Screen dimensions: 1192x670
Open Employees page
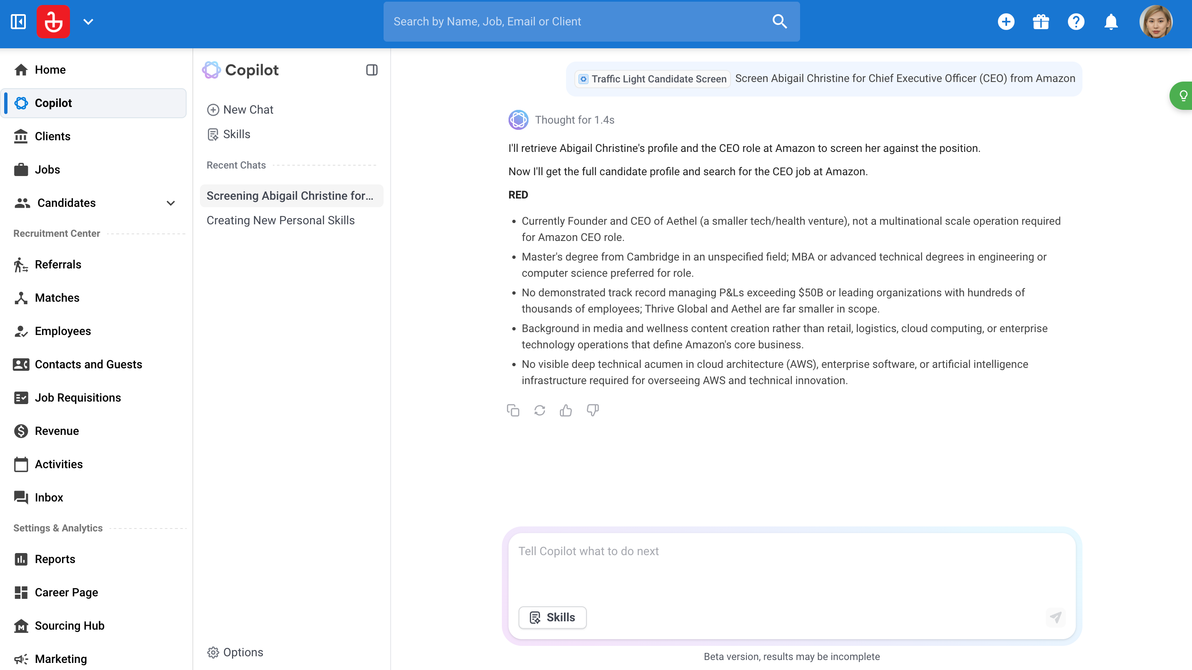point(94,330)
